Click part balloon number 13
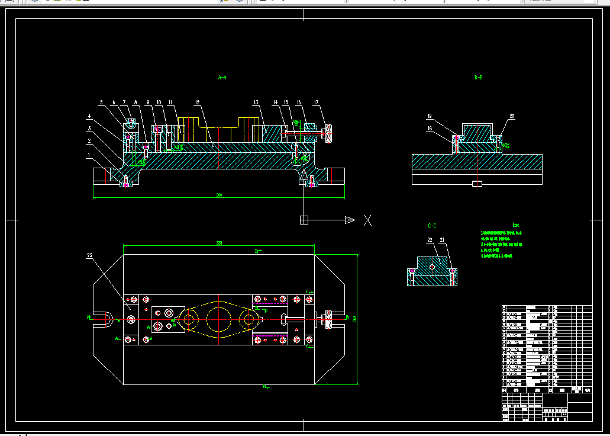Screen dimensions: 610x436 [x=256, y=103]
